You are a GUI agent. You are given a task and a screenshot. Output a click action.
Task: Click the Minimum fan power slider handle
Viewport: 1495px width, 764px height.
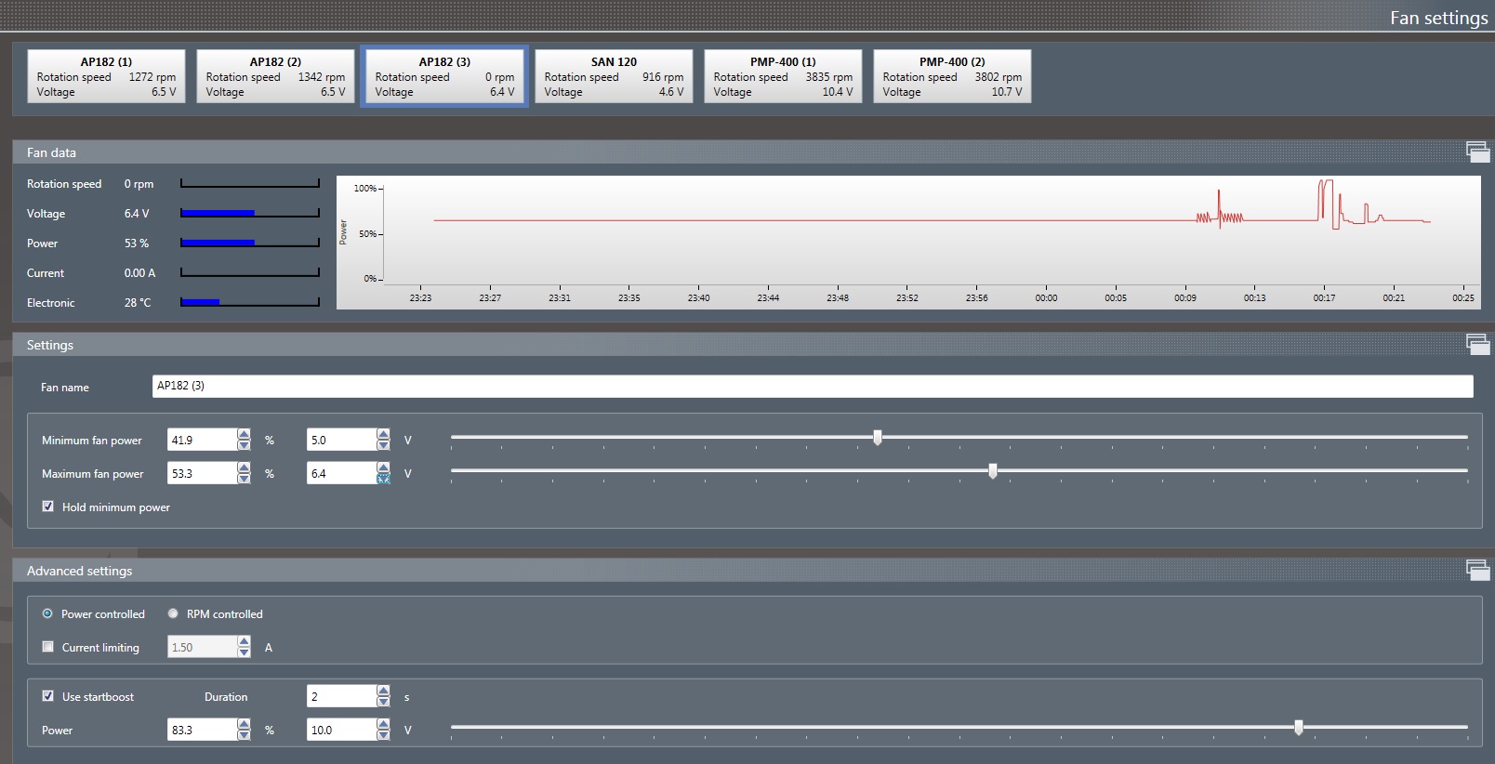[877, 438]
